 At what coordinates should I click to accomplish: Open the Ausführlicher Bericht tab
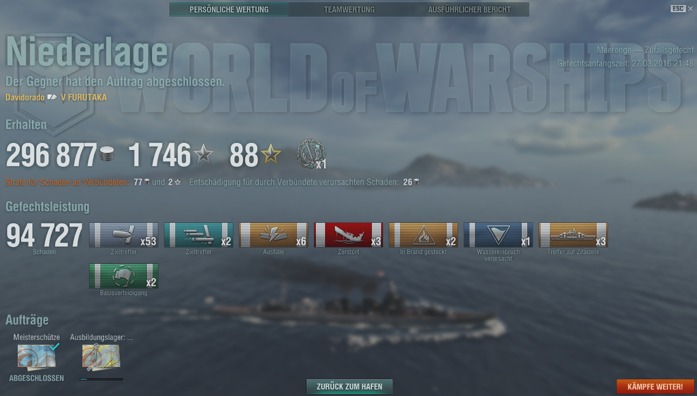(x=469, y=9)
